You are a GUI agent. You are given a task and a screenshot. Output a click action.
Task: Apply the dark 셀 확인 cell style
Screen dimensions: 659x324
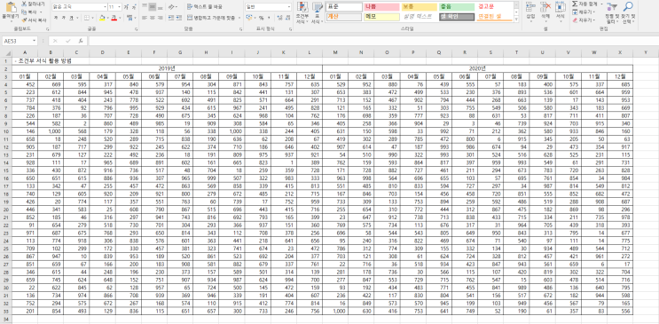[x=456, y=17]
